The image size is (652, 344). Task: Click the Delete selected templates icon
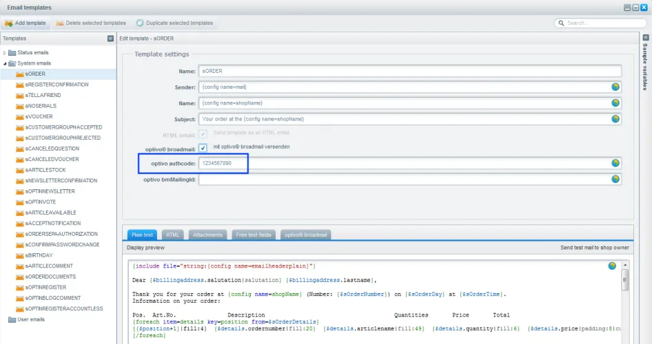(59, 23)
